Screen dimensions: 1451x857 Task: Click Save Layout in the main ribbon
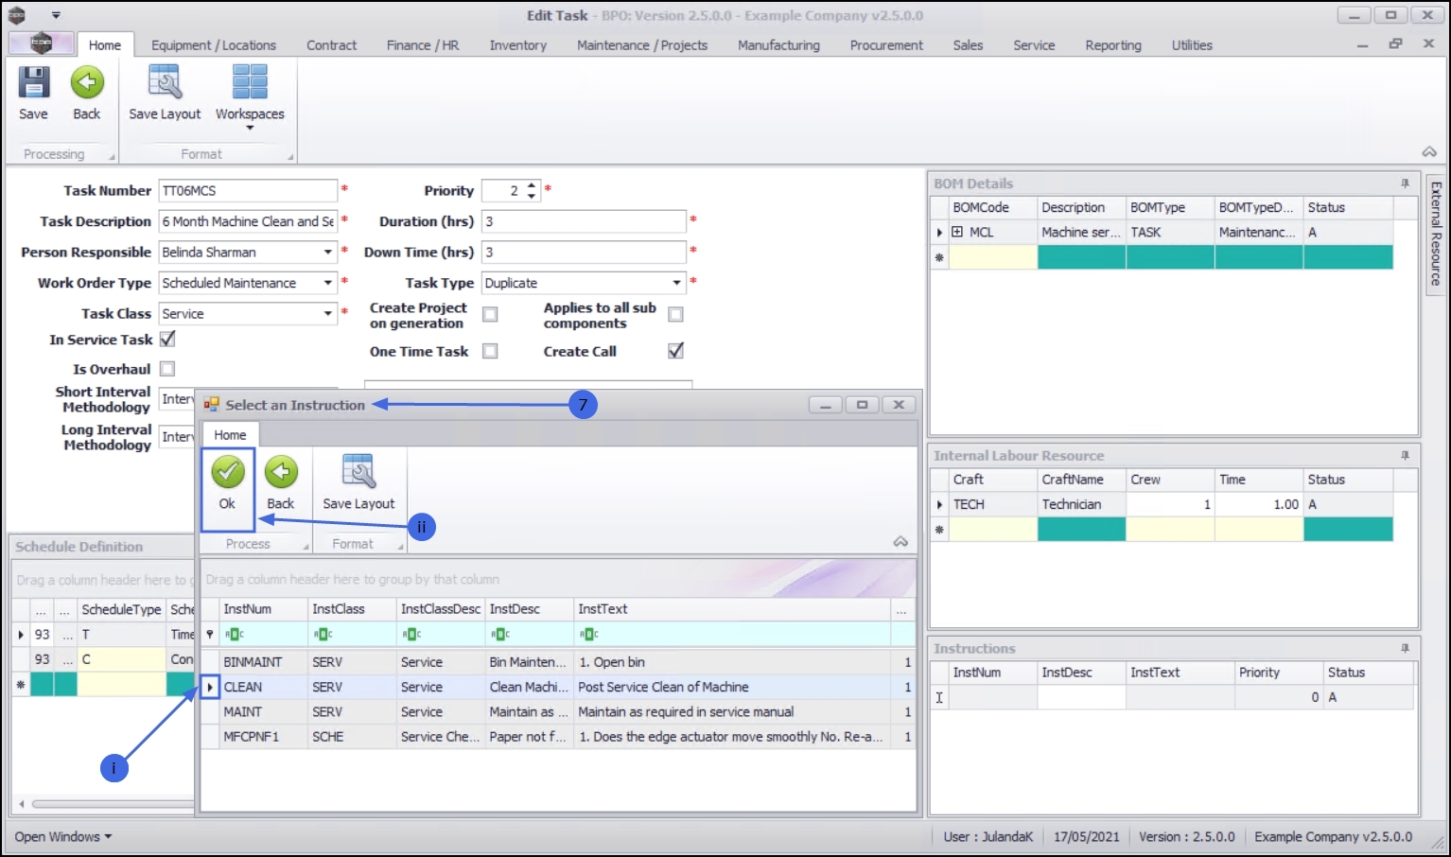tap(165, 93)
